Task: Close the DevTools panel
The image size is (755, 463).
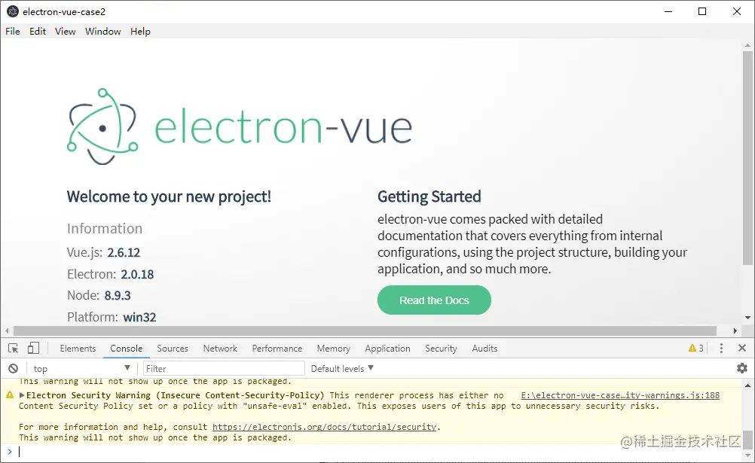Action: [x=742, y=348]
